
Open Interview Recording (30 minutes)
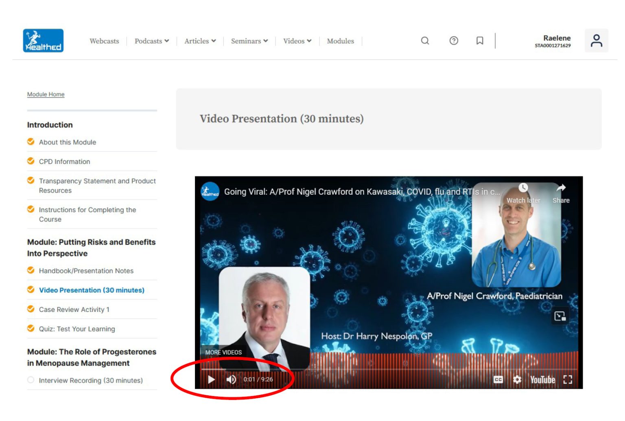[x=91, y=380]
